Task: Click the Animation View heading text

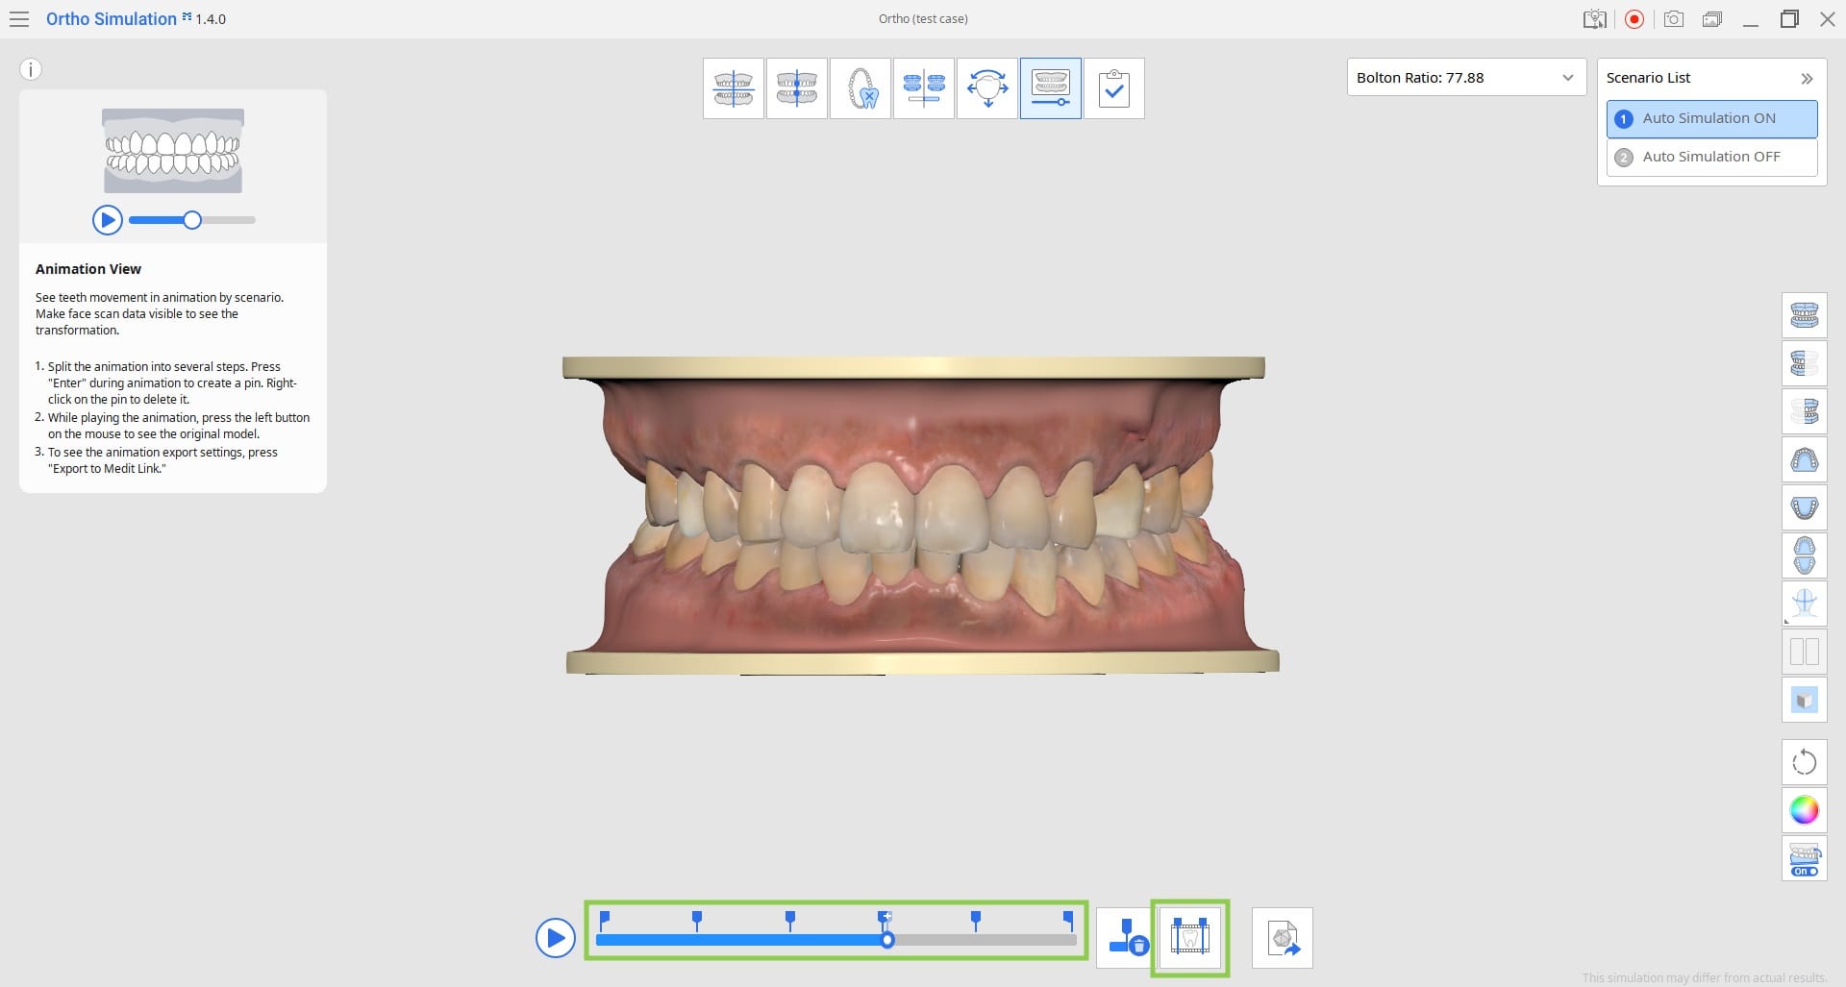Action: [x=88, y=269]
